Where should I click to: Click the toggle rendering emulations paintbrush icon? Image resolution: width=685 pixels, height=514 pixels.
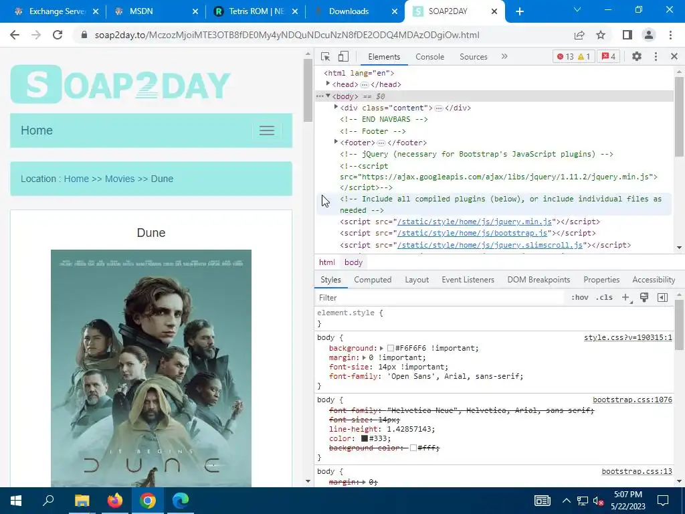tap(644, 298)
